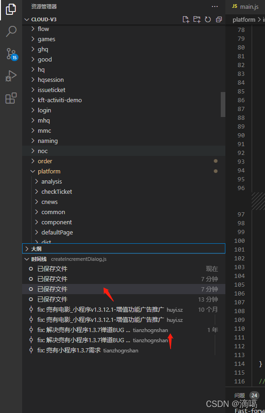Select the hqsession folder
The height and width of the screenshot is (413, 265).
pyautogui.click(x=124, y=80)
